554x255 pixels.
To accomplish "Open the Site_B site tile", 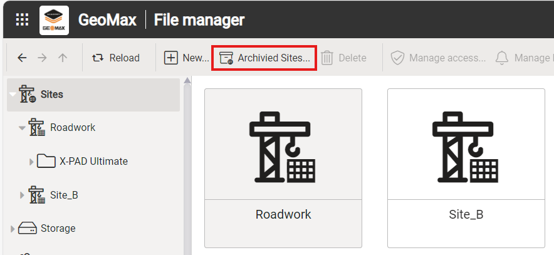I will (x=466, y=167).
